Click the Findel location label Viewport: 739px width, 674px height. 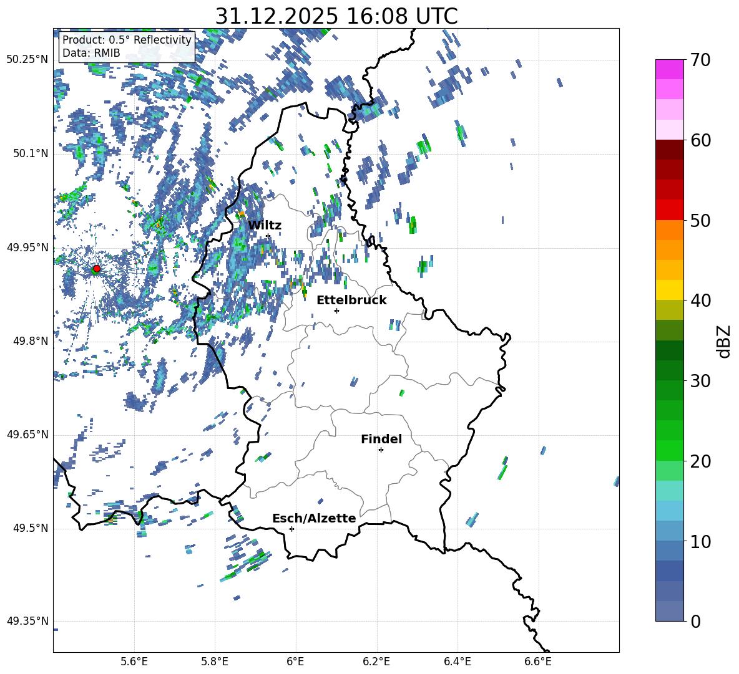(x=381, y=439)
